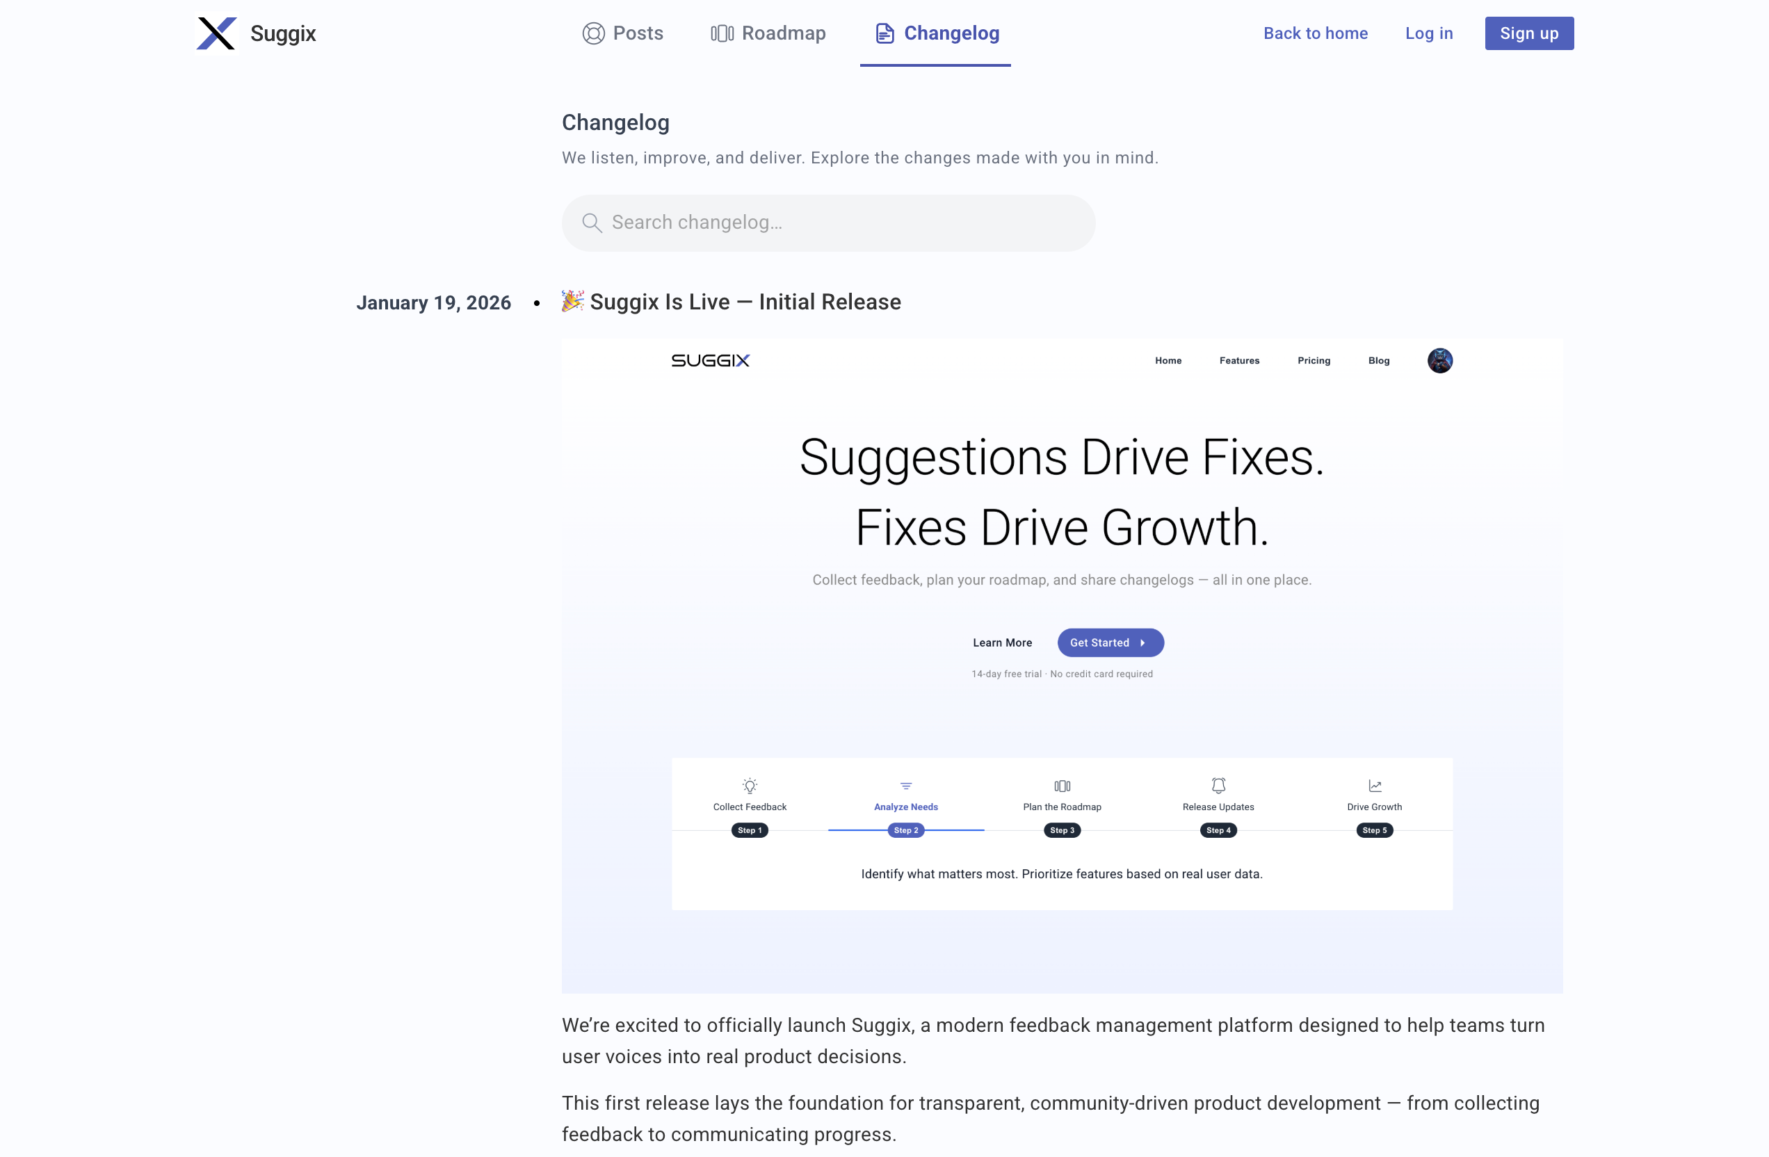Viewport: 1769px width, 1157px height.
Task: Click the Suggix X logo icon
Action: point(216,33)
